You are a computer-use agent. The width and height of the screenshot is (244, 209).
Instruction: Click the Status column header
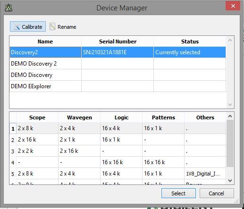click(190, 42)
